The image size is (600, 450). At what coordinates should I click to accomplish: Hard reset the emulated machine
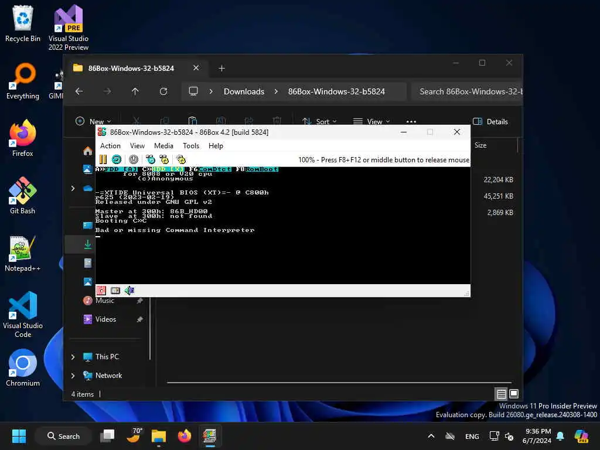coord(117,159)
